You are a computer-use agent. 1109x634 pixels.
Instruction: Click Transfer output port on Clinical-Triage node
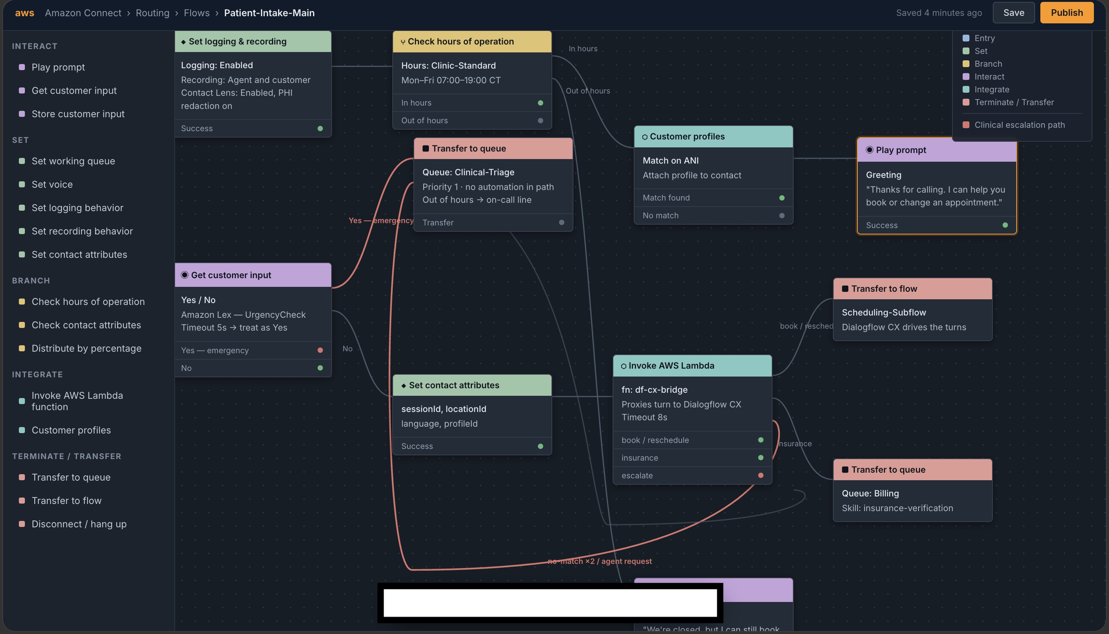pyautogui.click(x=562, y=222)
